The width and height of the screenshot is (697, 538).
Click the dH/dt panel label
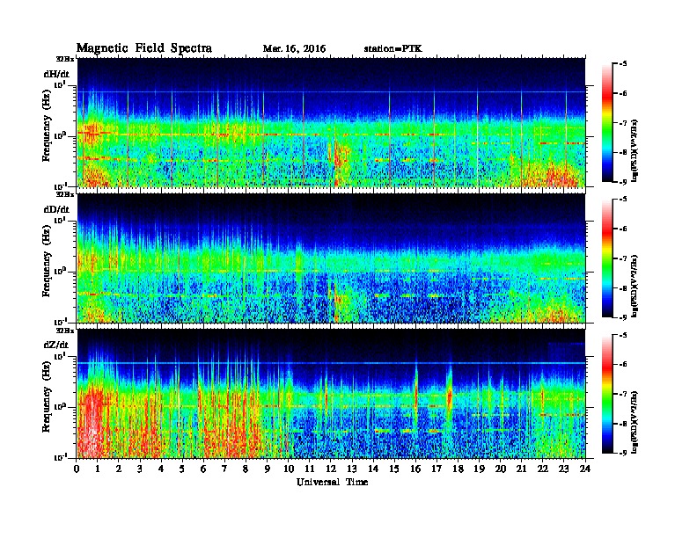point(56,75)
